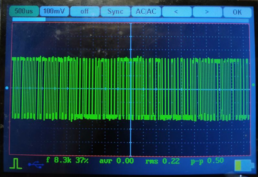Toggle the 'off' mode button

tap(84, 11)
